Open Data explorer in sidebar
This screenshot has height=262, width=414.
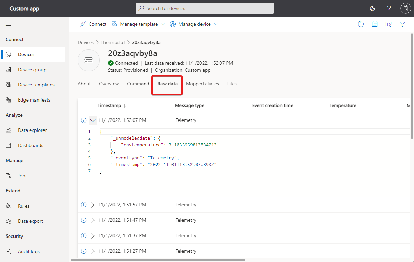(x=32, y=130)
